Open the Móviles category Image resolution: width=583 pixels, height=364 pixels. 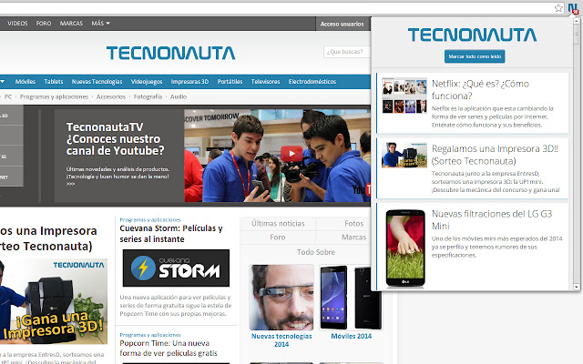click(26, 81)
